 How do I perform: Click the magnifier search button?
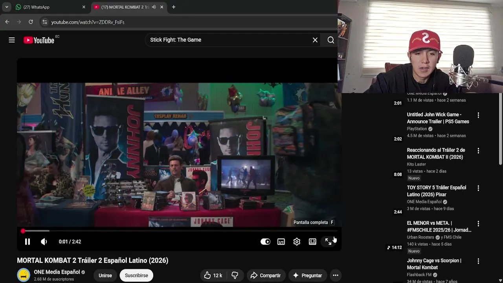[x=331, y=40]
